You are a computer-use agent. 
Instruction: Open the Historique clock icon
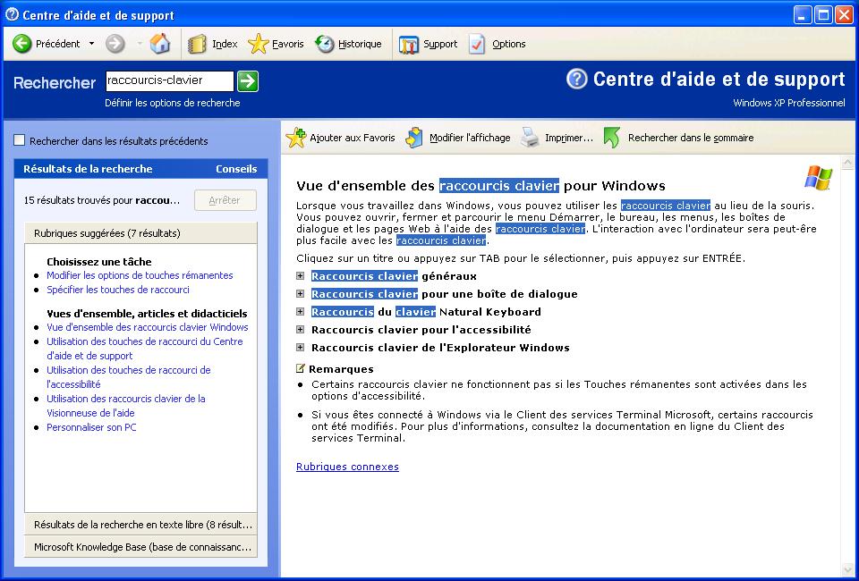pos(324,44)
